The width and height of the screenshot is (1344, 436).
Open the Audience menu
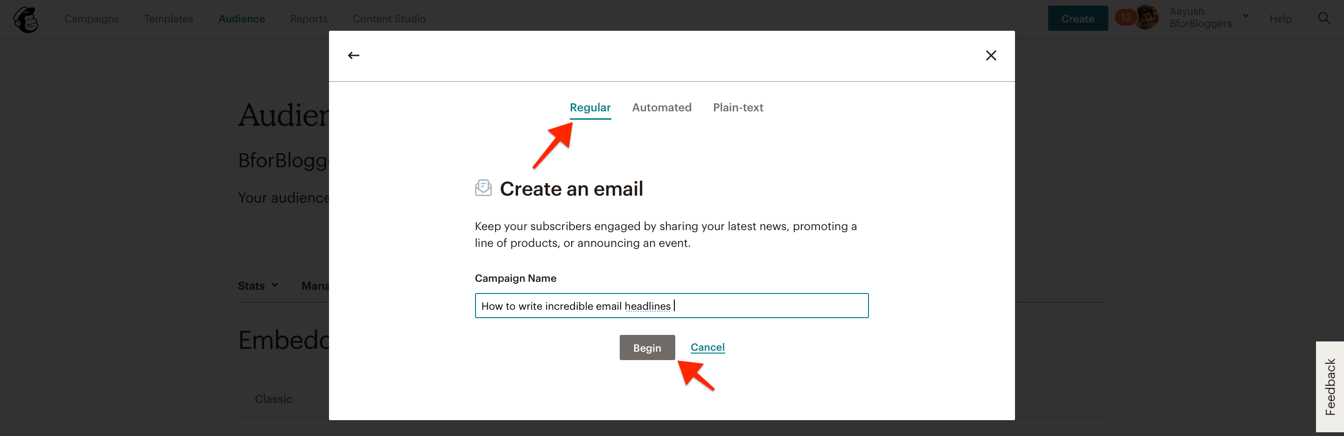(242, 19)
